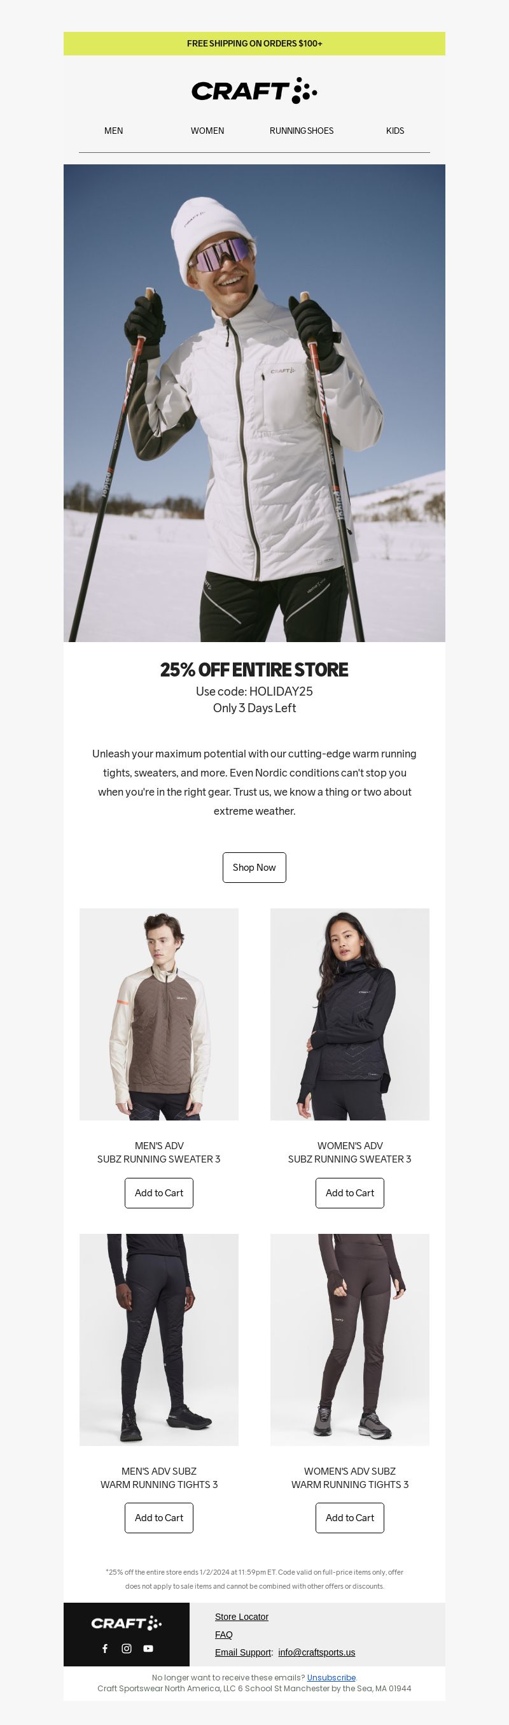Add Women's ADV Subz Running Sweater 3 to cart
This screenshot has height=1725, width=509.
tap(350, 1192)
